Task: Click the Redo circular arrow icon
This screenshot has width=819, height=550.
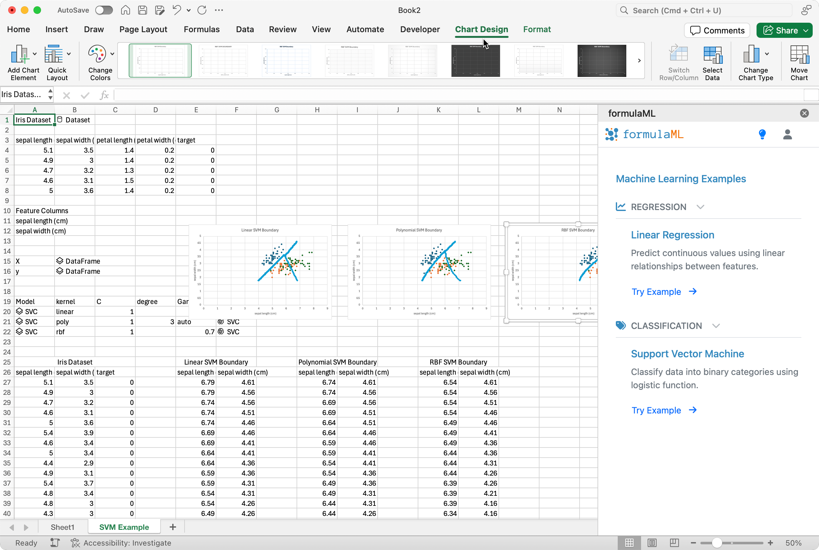Action: pos(202,10)
